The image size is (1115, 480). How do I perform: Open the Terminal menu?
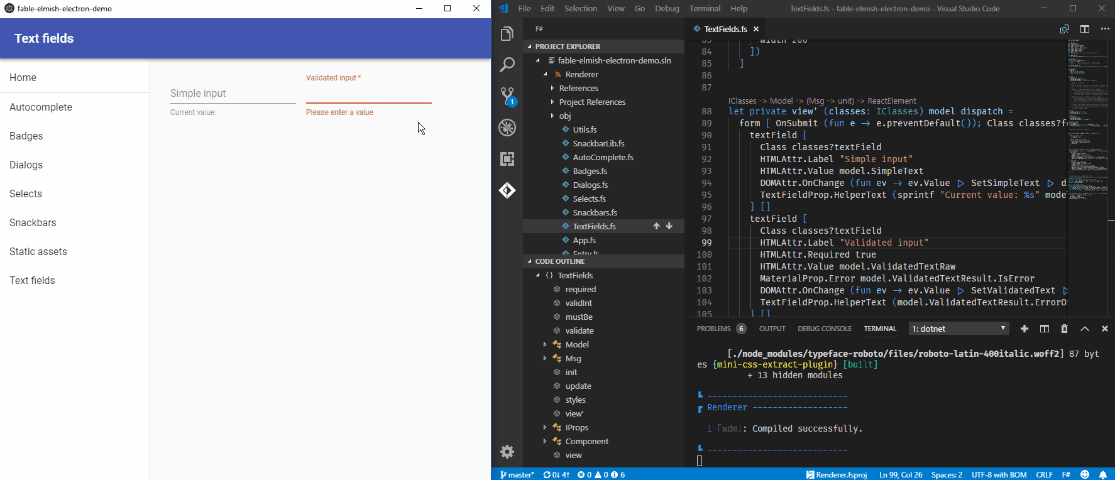pyautogui.click(x=705, y=8)
